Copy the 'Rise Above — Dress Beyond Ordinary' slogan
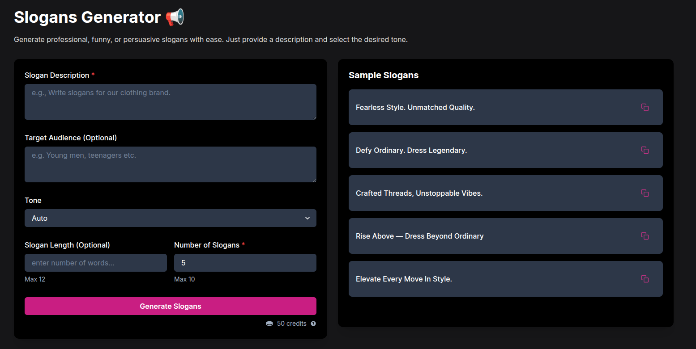 tap(645, 236)
